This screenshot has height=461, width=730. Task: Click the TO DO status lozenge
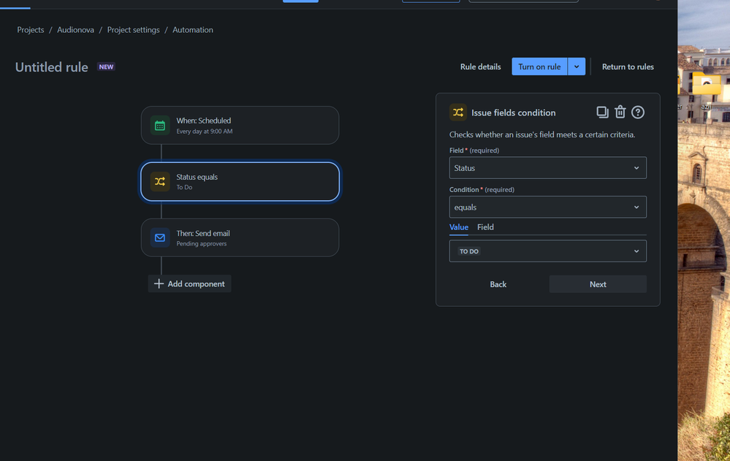pos(469,251)
